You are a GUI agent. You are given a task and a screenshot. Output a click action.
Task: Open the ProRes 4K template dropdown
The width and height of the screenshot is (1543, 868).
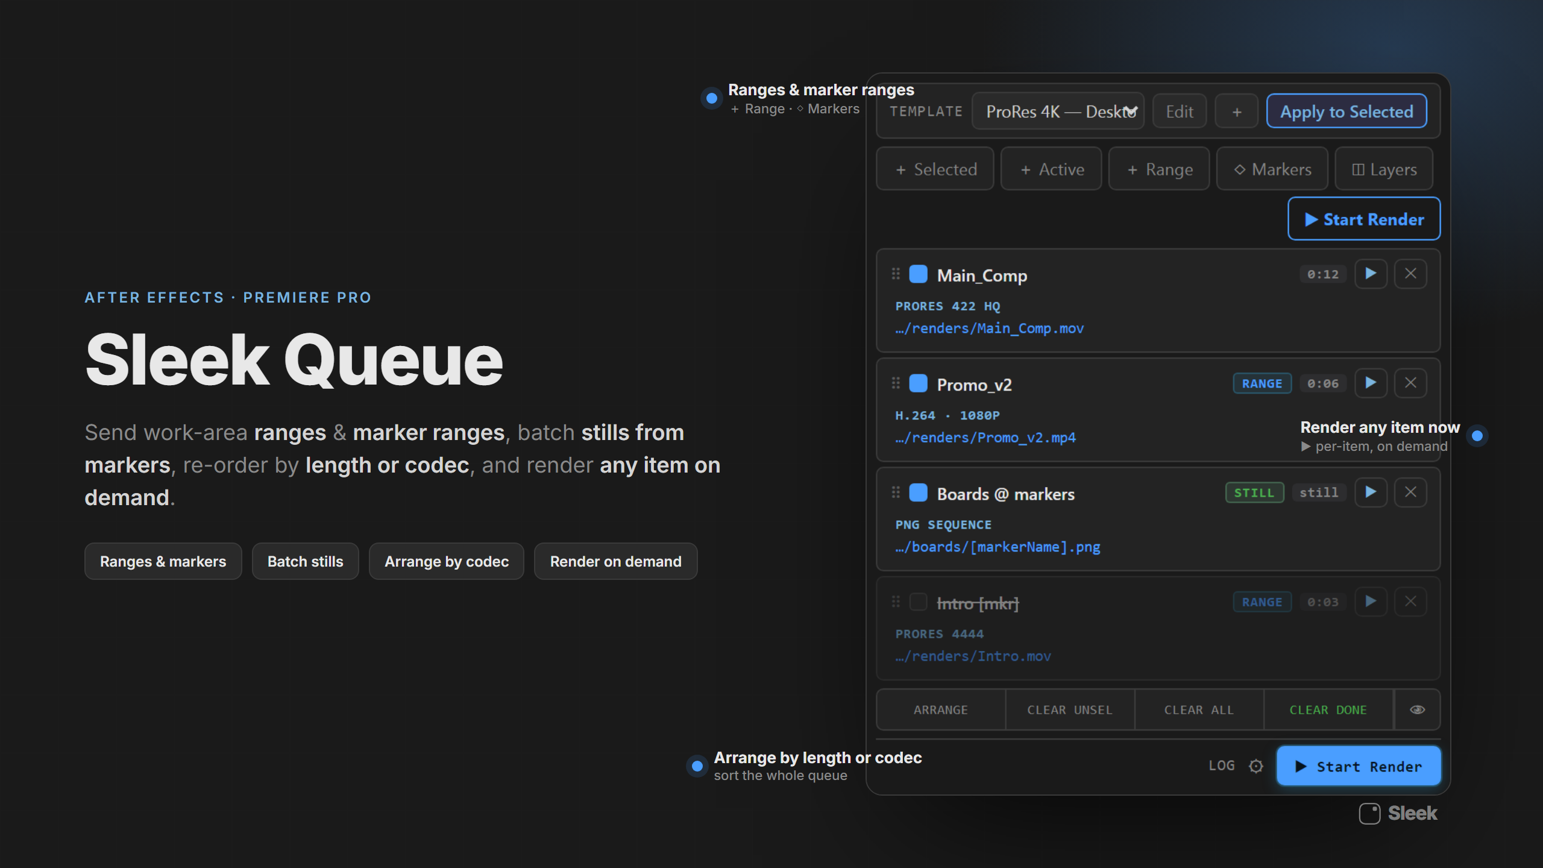[1058, 112]
